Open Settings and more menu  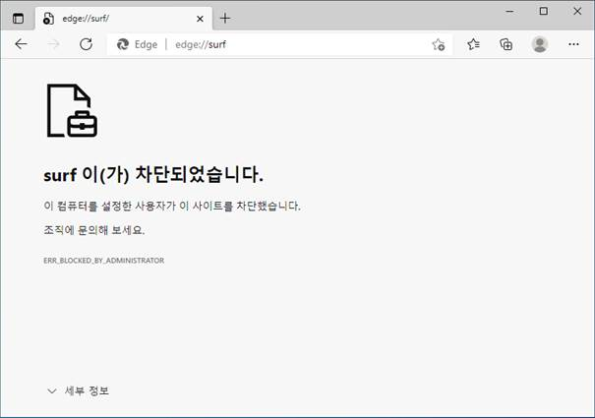click(x=573, y=44)
